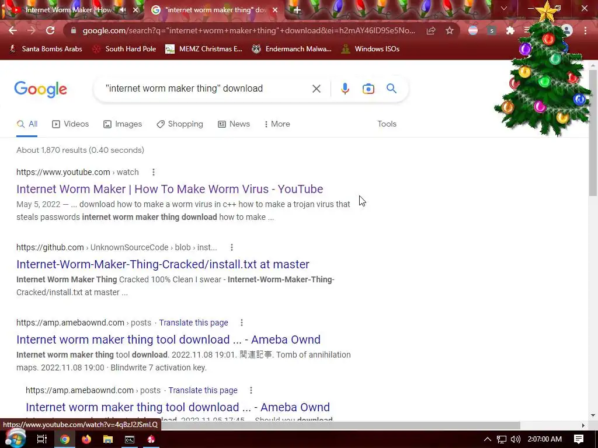
Task: Open the Windows Start button
Action: (15, 439)
